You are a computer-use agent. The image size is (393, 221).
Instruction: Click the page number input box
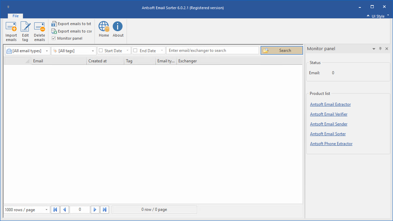(80, 209)
